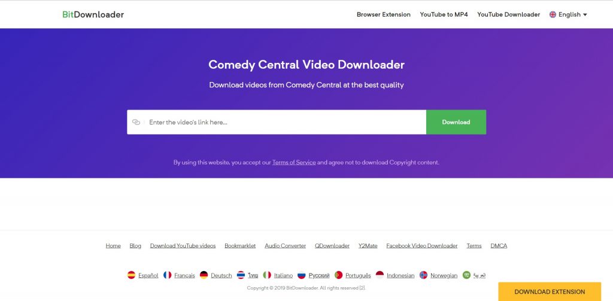
Task: Go to YouTube to MP4
Action: coord(444,14)
